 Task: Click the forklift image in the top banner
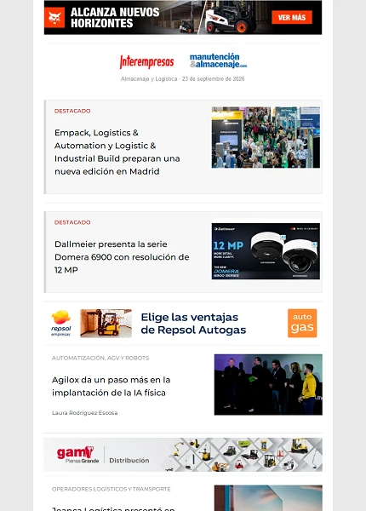point(232,18)
